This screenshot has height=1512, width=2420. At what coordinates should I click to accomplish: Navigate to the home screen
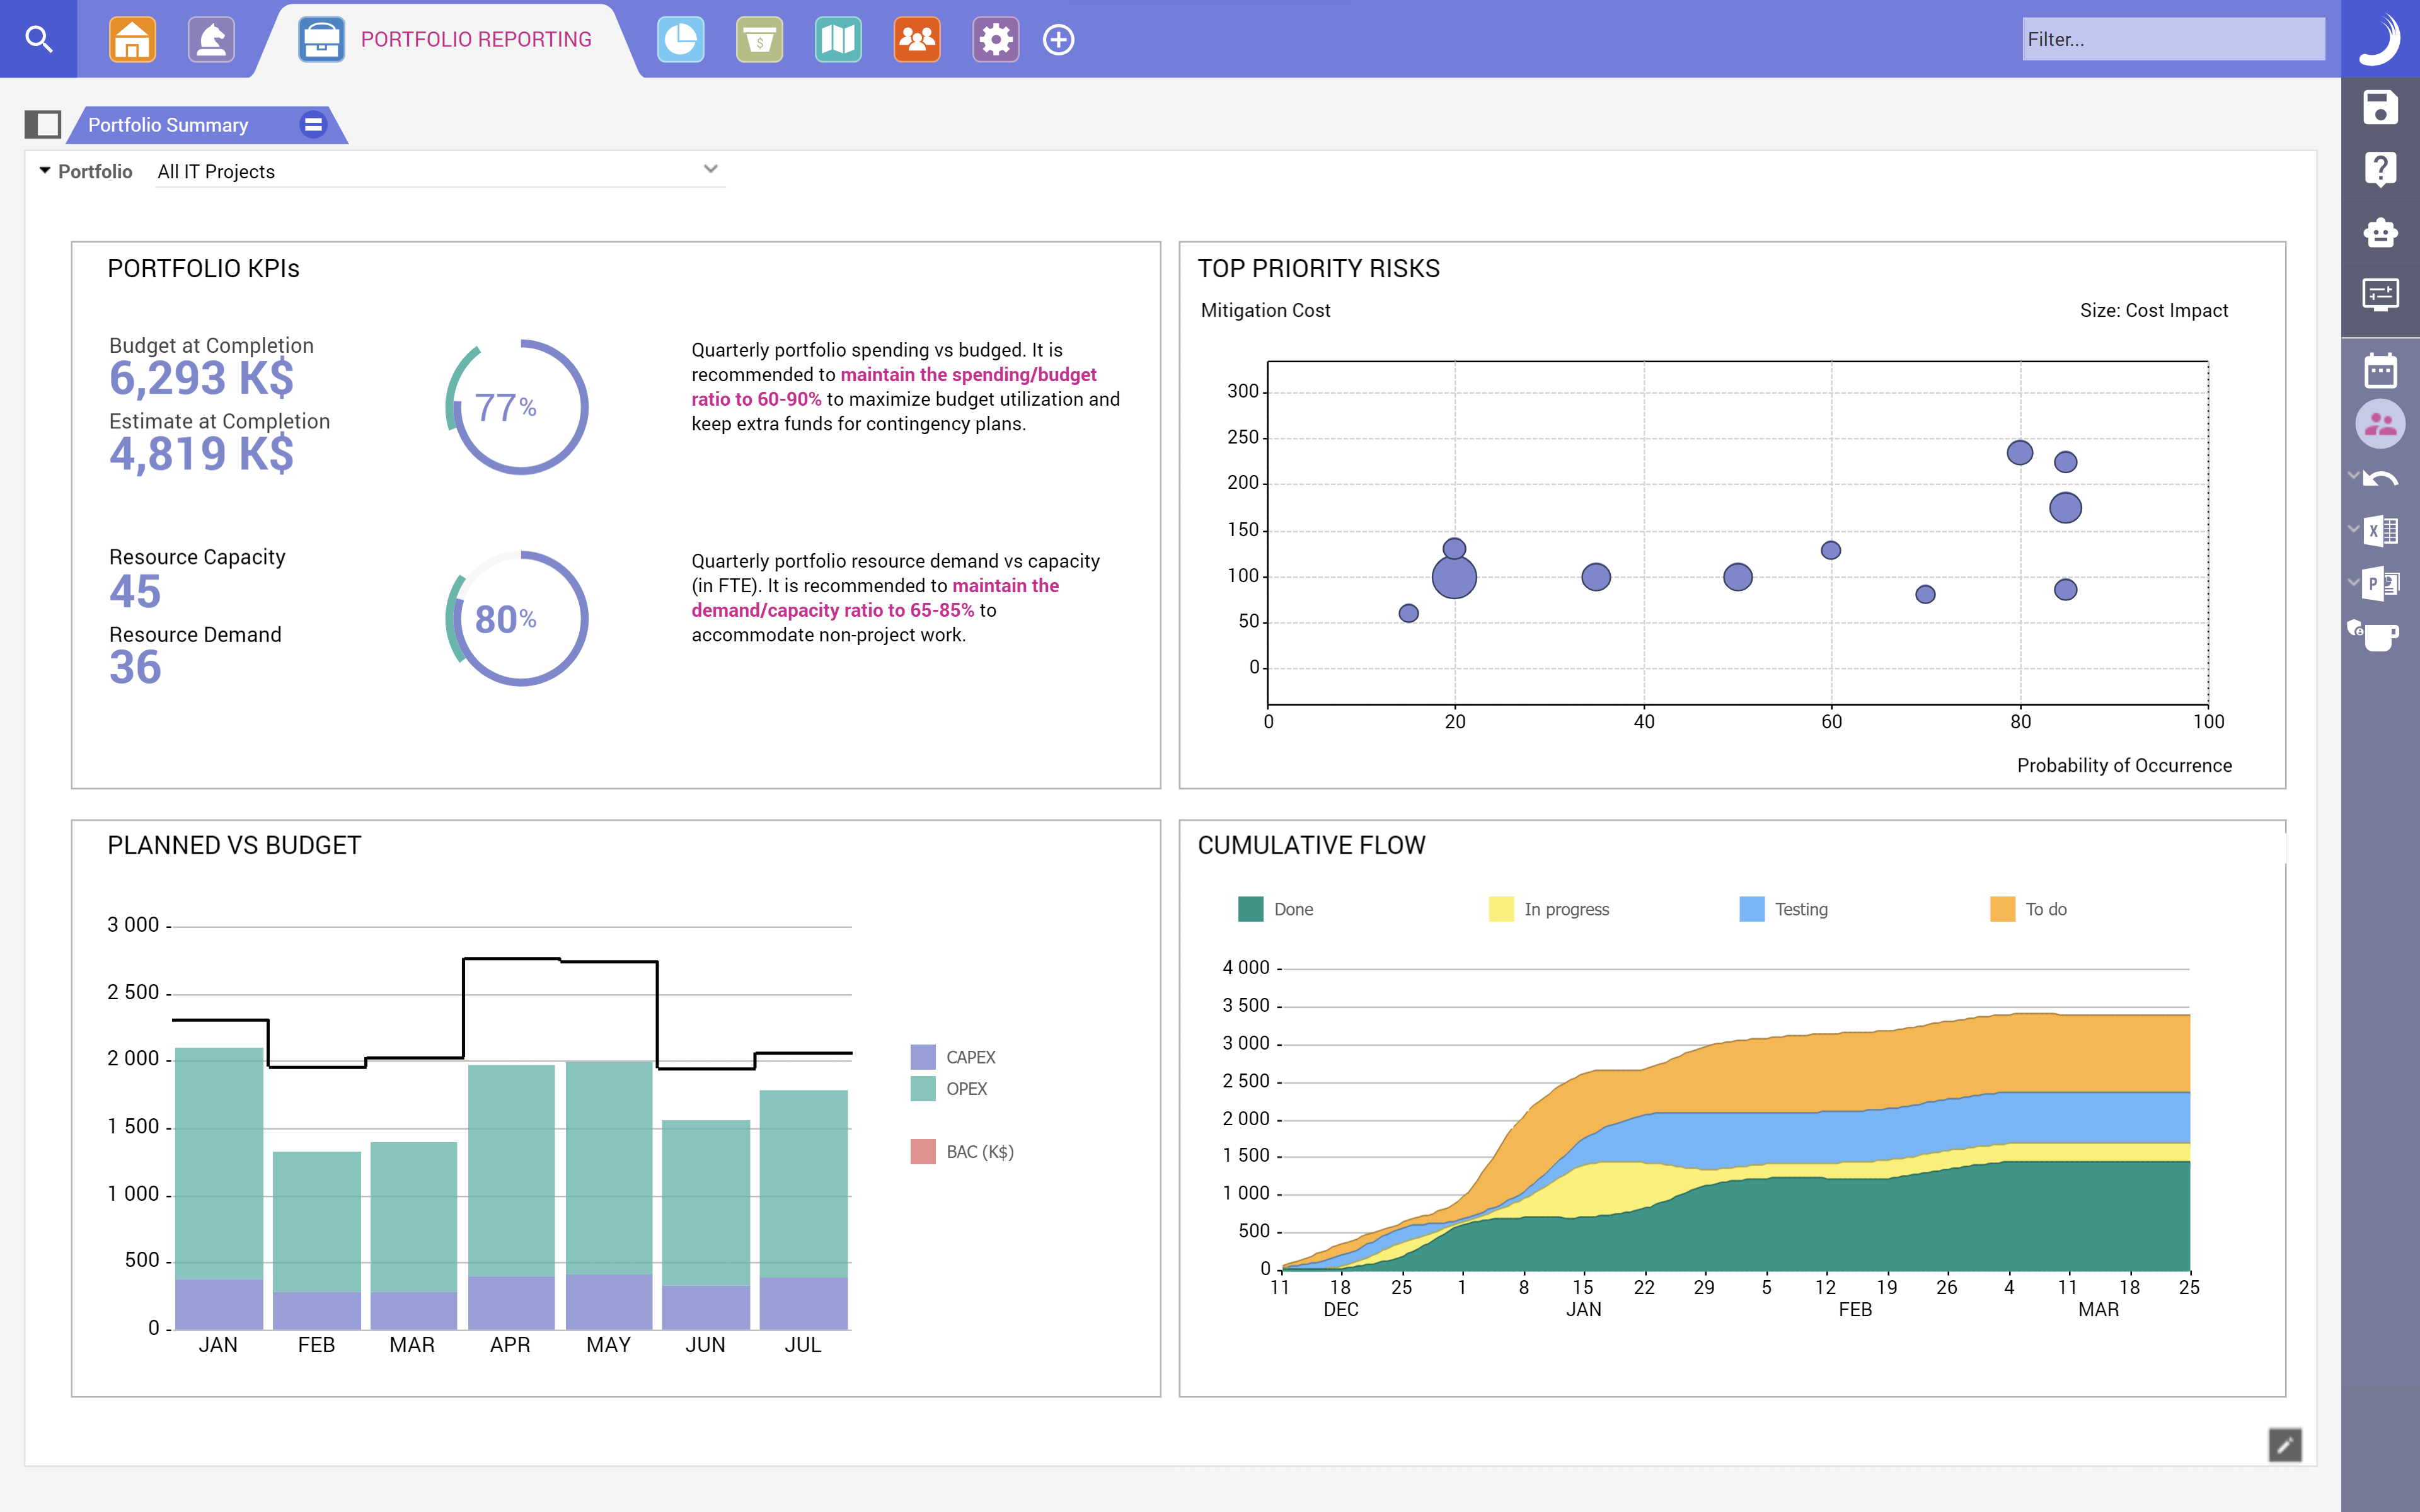click(132, 39)
